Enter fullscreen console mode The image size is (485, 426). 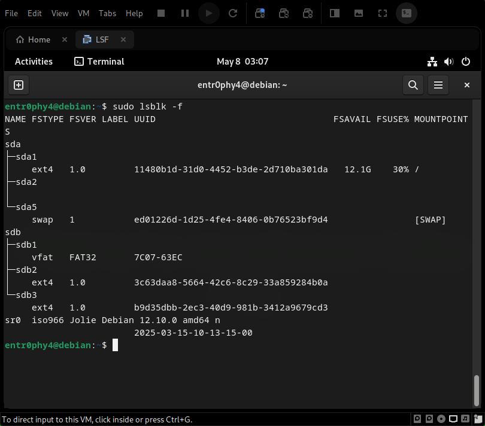pos(382,13)
